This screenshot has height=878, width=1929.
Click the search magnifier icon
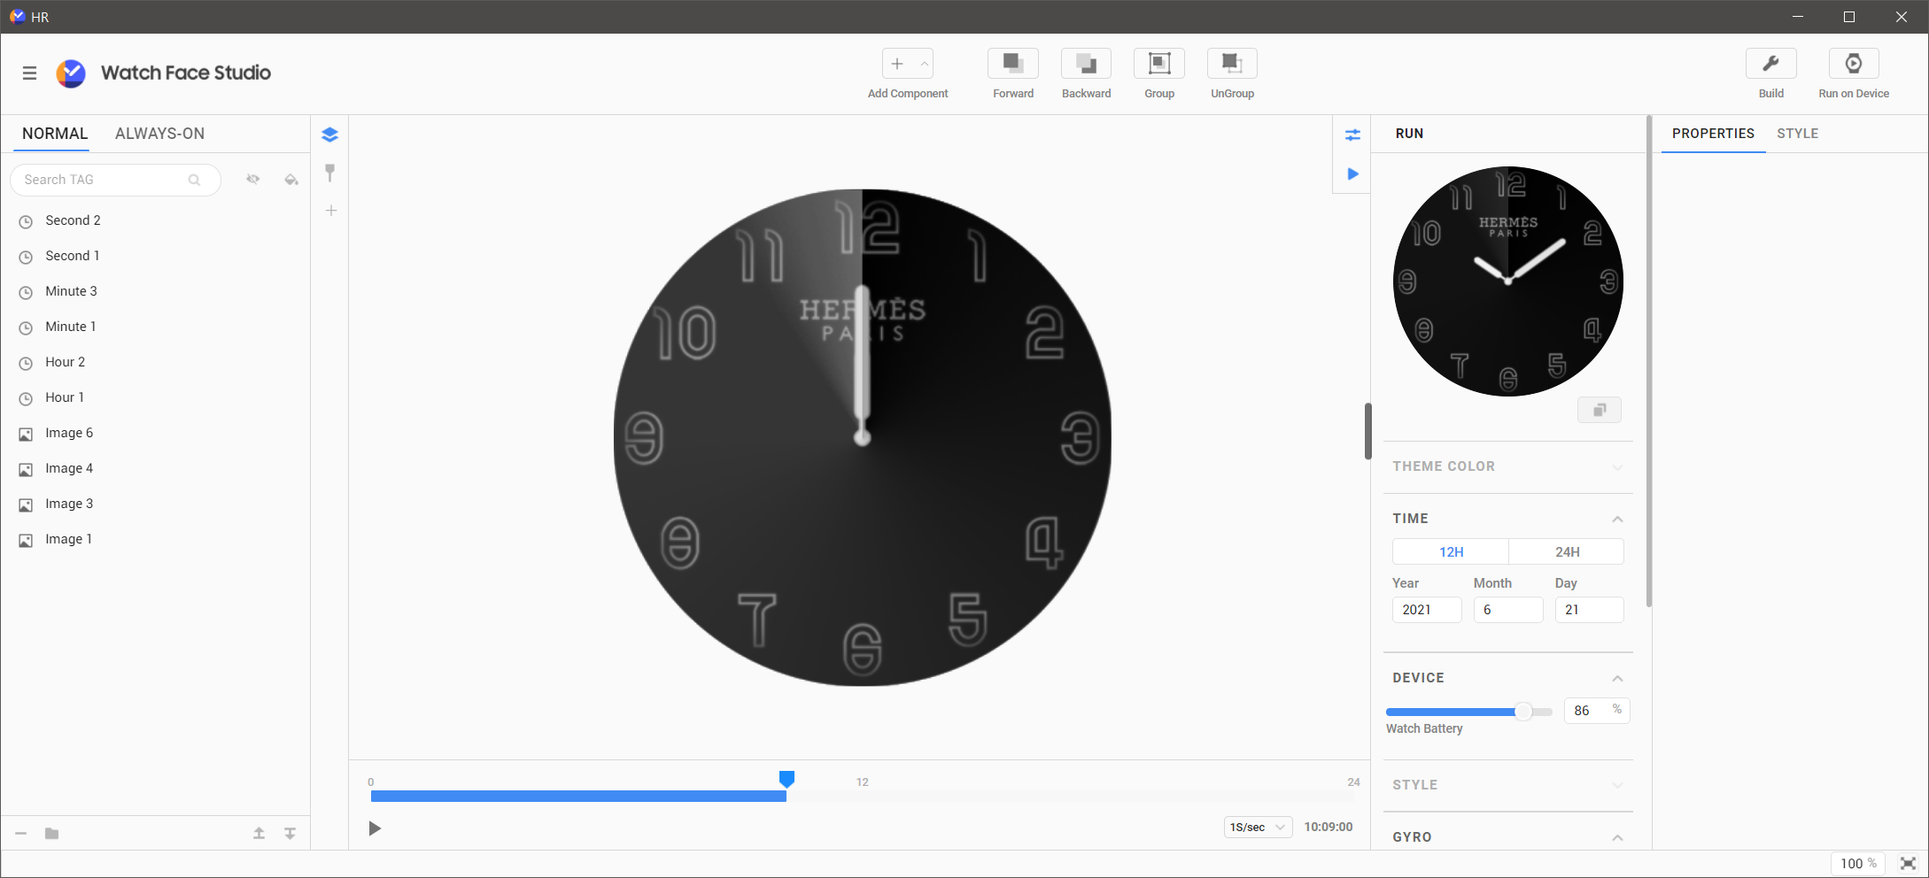(194, 180)
